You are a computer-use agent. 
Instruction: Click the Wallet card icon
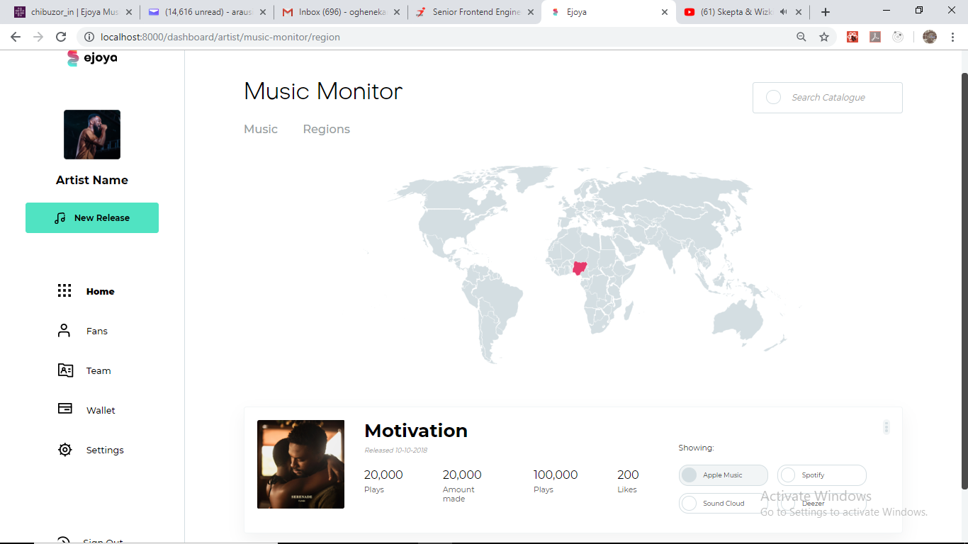pyautogui.click(x=65, y=409)
